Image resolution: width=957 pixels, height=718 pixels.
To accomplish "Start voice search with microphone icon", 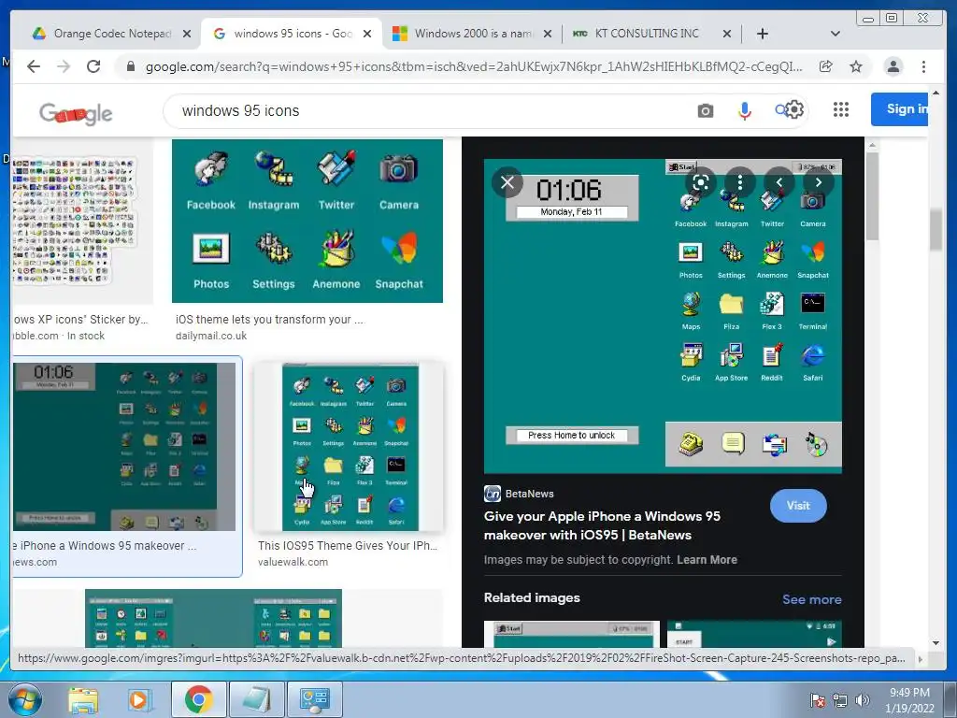I will pos(744,110).
